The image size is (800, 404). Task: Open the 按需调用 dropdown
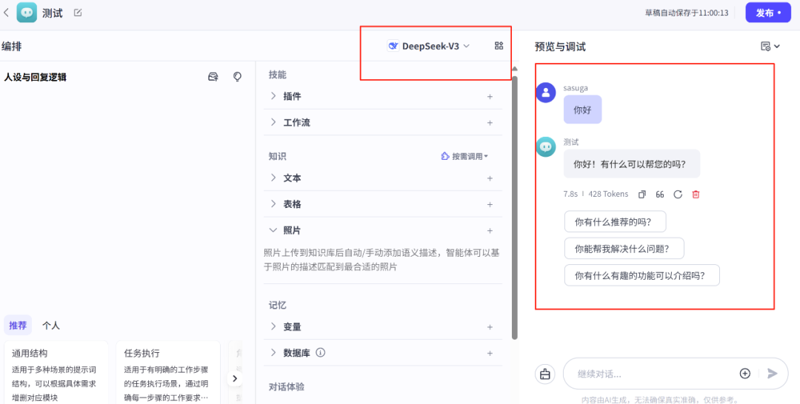464,156
